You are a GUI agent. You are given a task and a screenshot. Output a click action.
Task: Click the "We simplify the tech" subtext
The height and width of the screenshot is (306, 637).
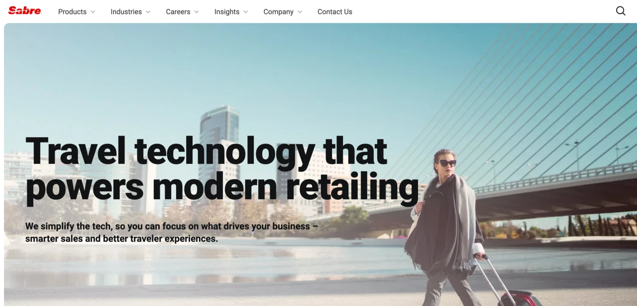(172, 232)
